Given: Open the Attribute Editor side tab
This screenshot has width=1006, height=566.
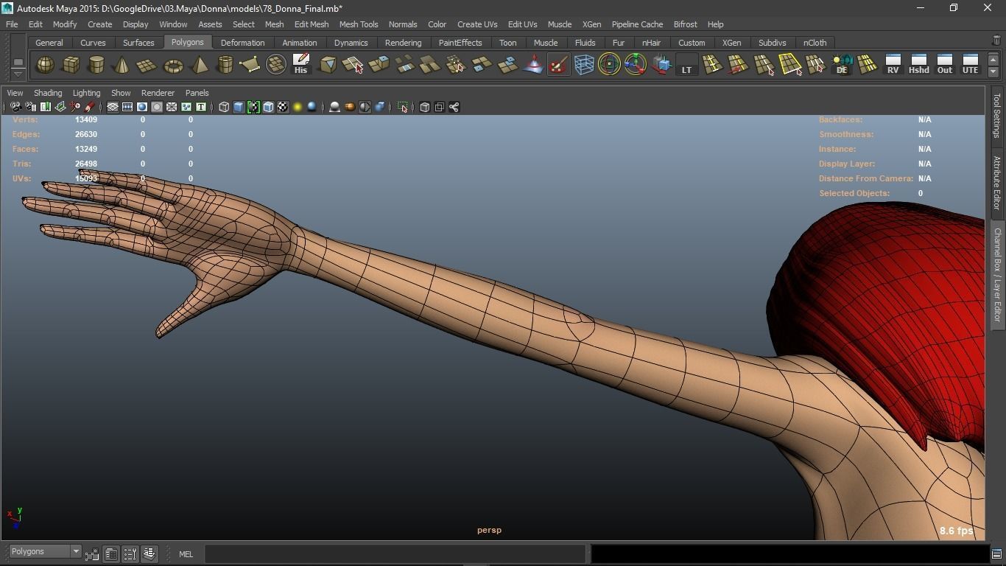Looking at the screenshot, I should [996, 183].
